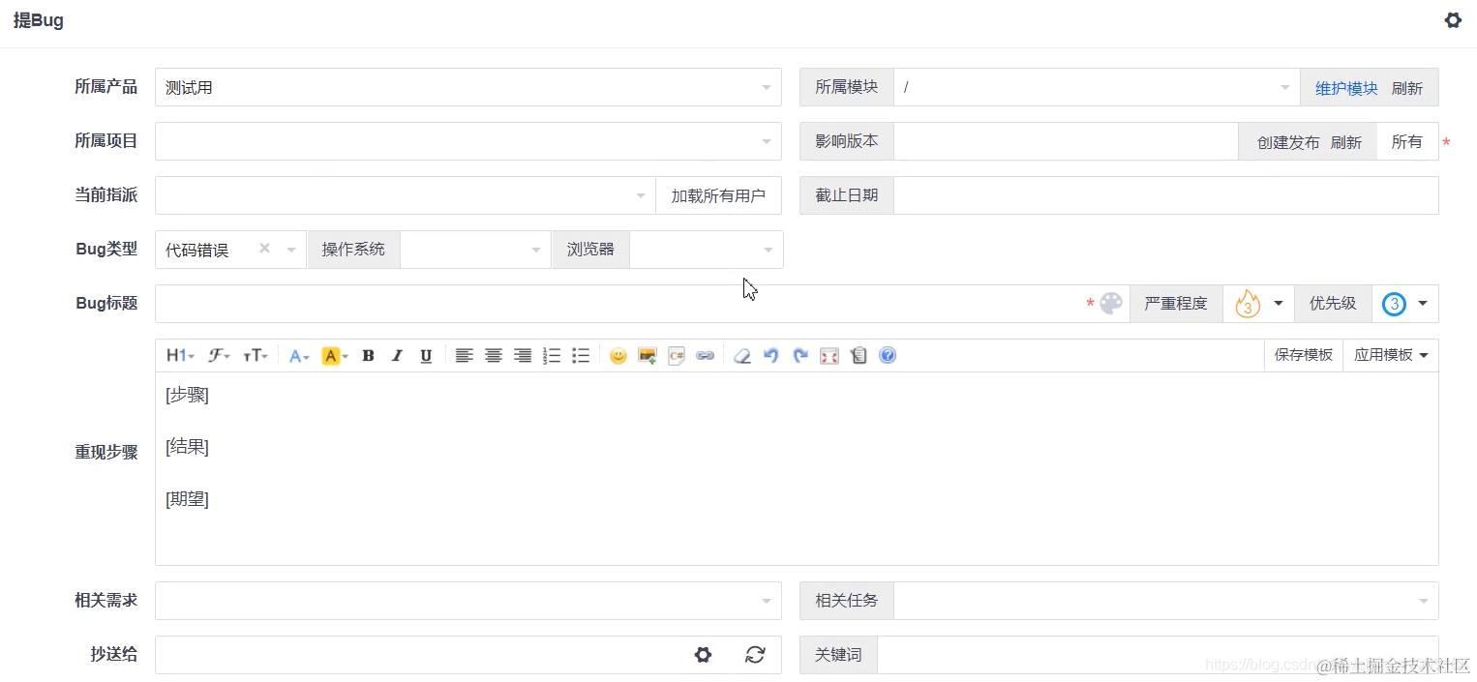Insert an emoticon
This screenshot has width=1477, height=682.
coord(618,356)
